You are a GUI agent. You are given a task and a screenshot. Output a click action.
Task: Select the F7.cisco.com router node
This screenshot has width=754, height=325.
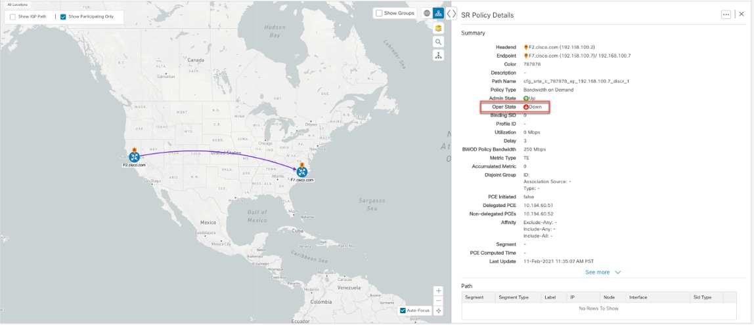pyautogui.click(x=302, y=171)
